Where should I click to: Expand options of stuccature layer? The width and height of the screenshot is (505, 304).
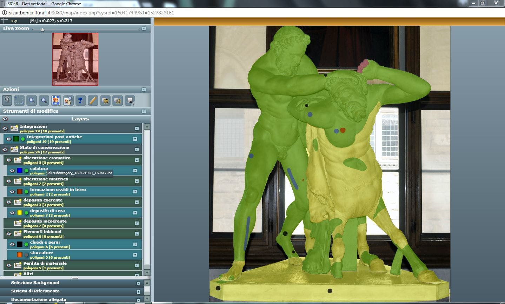click(x=135, y=255)
